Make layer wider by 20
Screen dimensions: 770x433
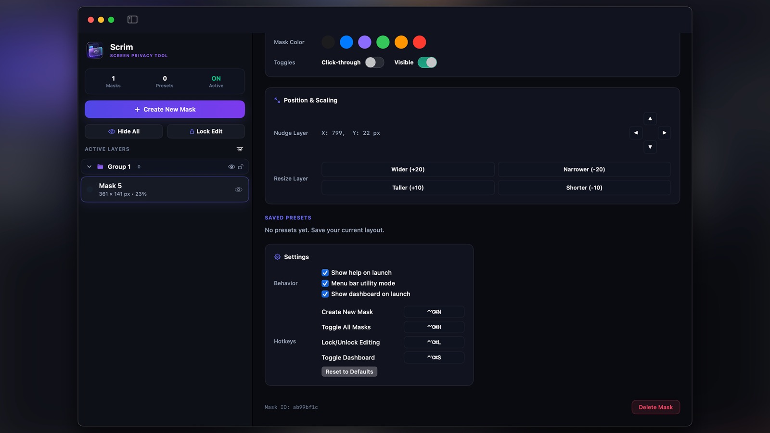[x=408, y=169]
